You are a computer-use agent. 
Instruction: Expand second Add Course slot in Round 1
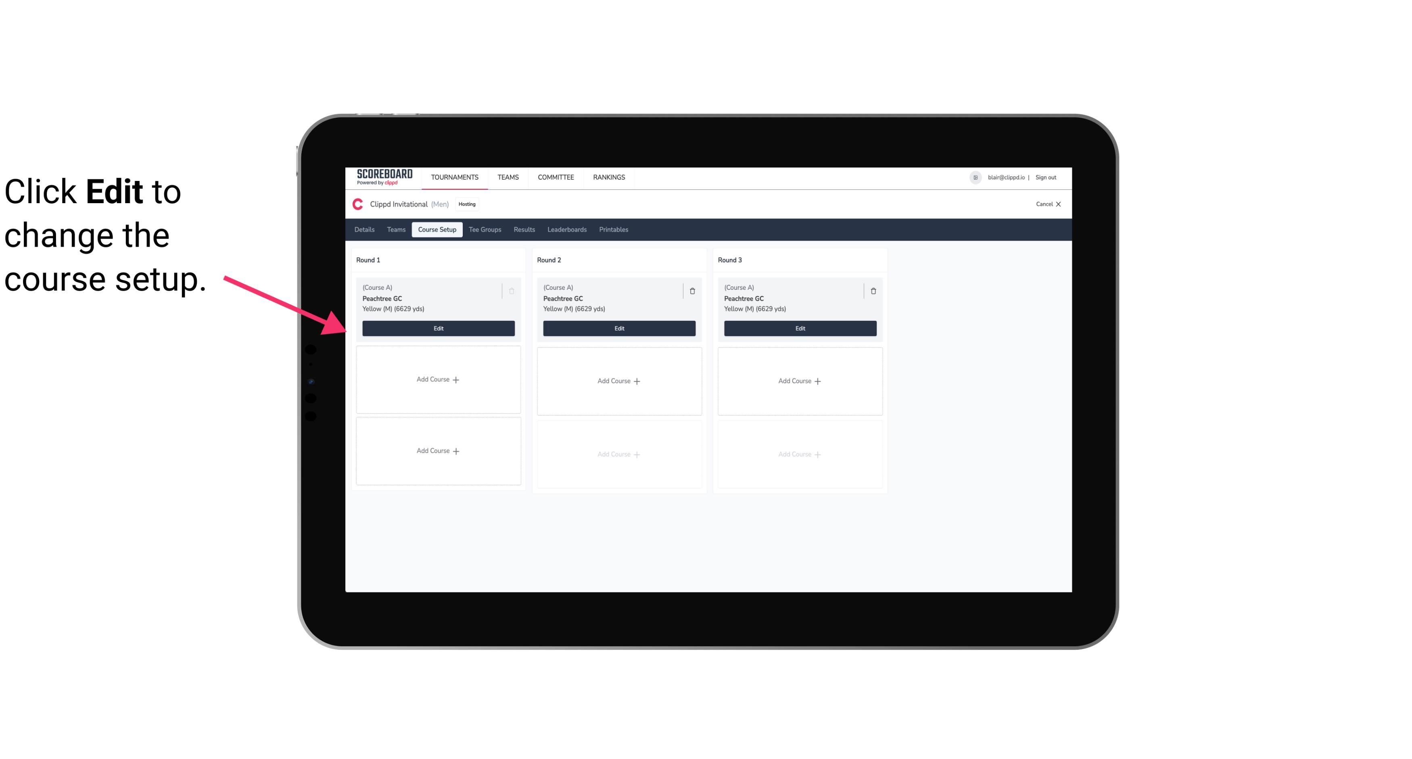click(439, 451)
